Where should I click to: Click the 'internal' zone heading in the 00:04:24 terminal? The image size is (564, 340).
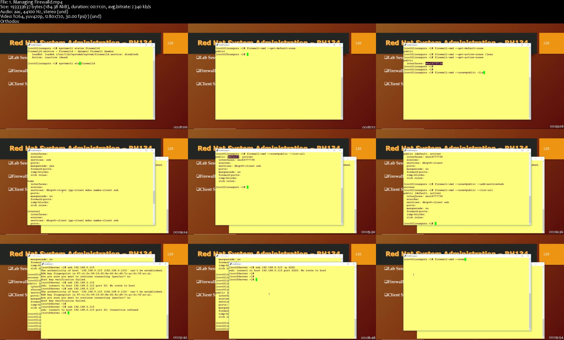point(34,211)
